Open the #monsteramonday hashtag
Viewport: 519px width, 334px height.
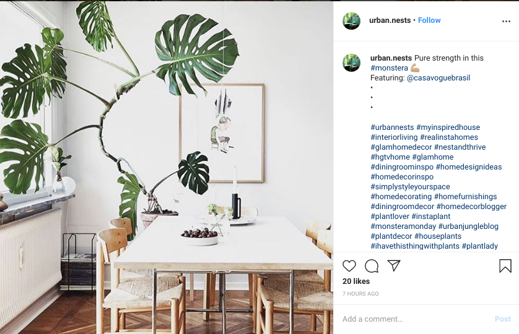403,226
